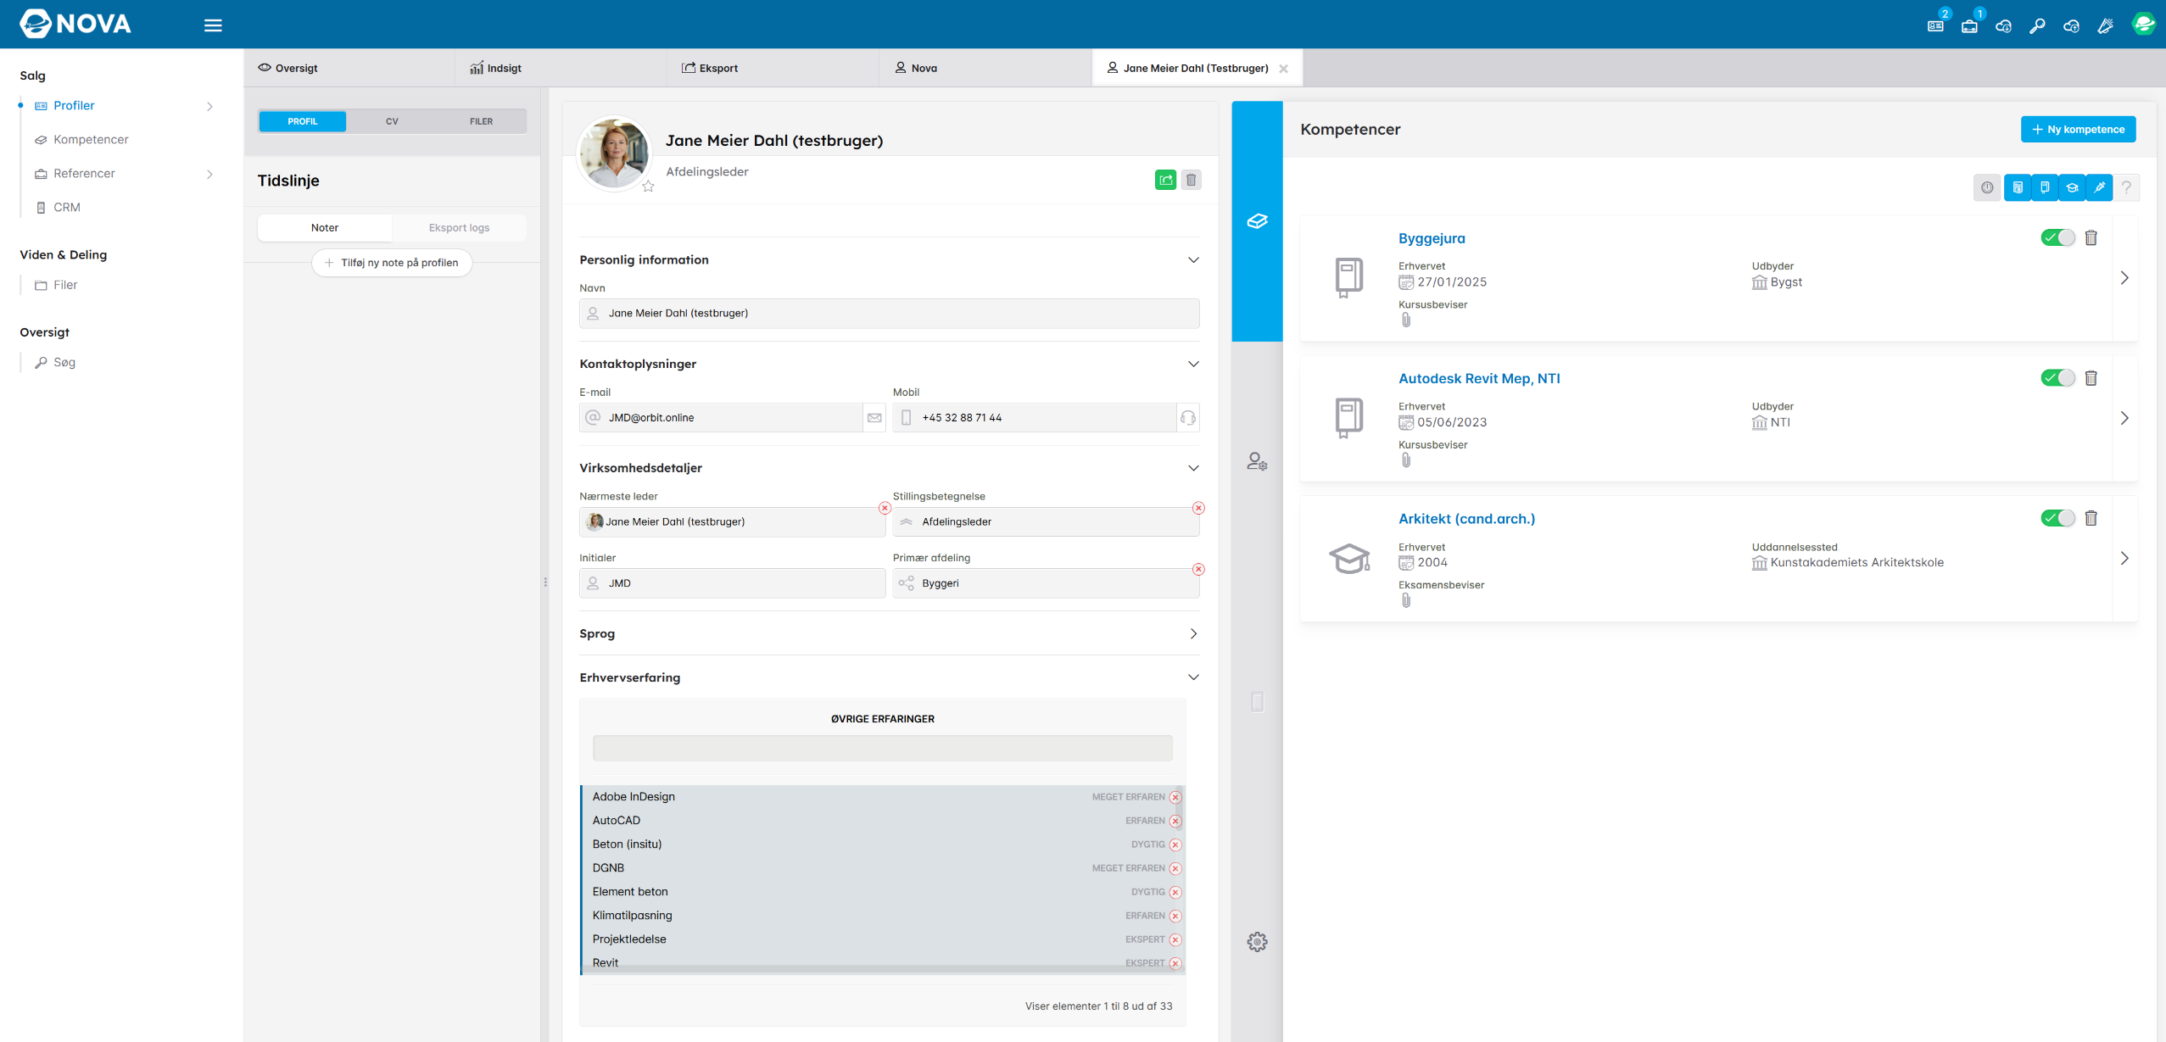Click the user settings icon in strip
The image size is (2166, 1042).
click(1257, 461)
